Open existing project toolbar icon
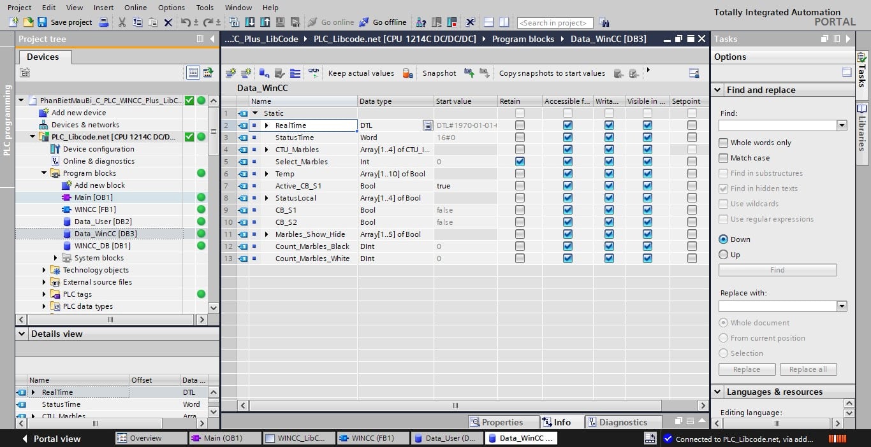The image size is (871, 447). [x=28, y=22]
